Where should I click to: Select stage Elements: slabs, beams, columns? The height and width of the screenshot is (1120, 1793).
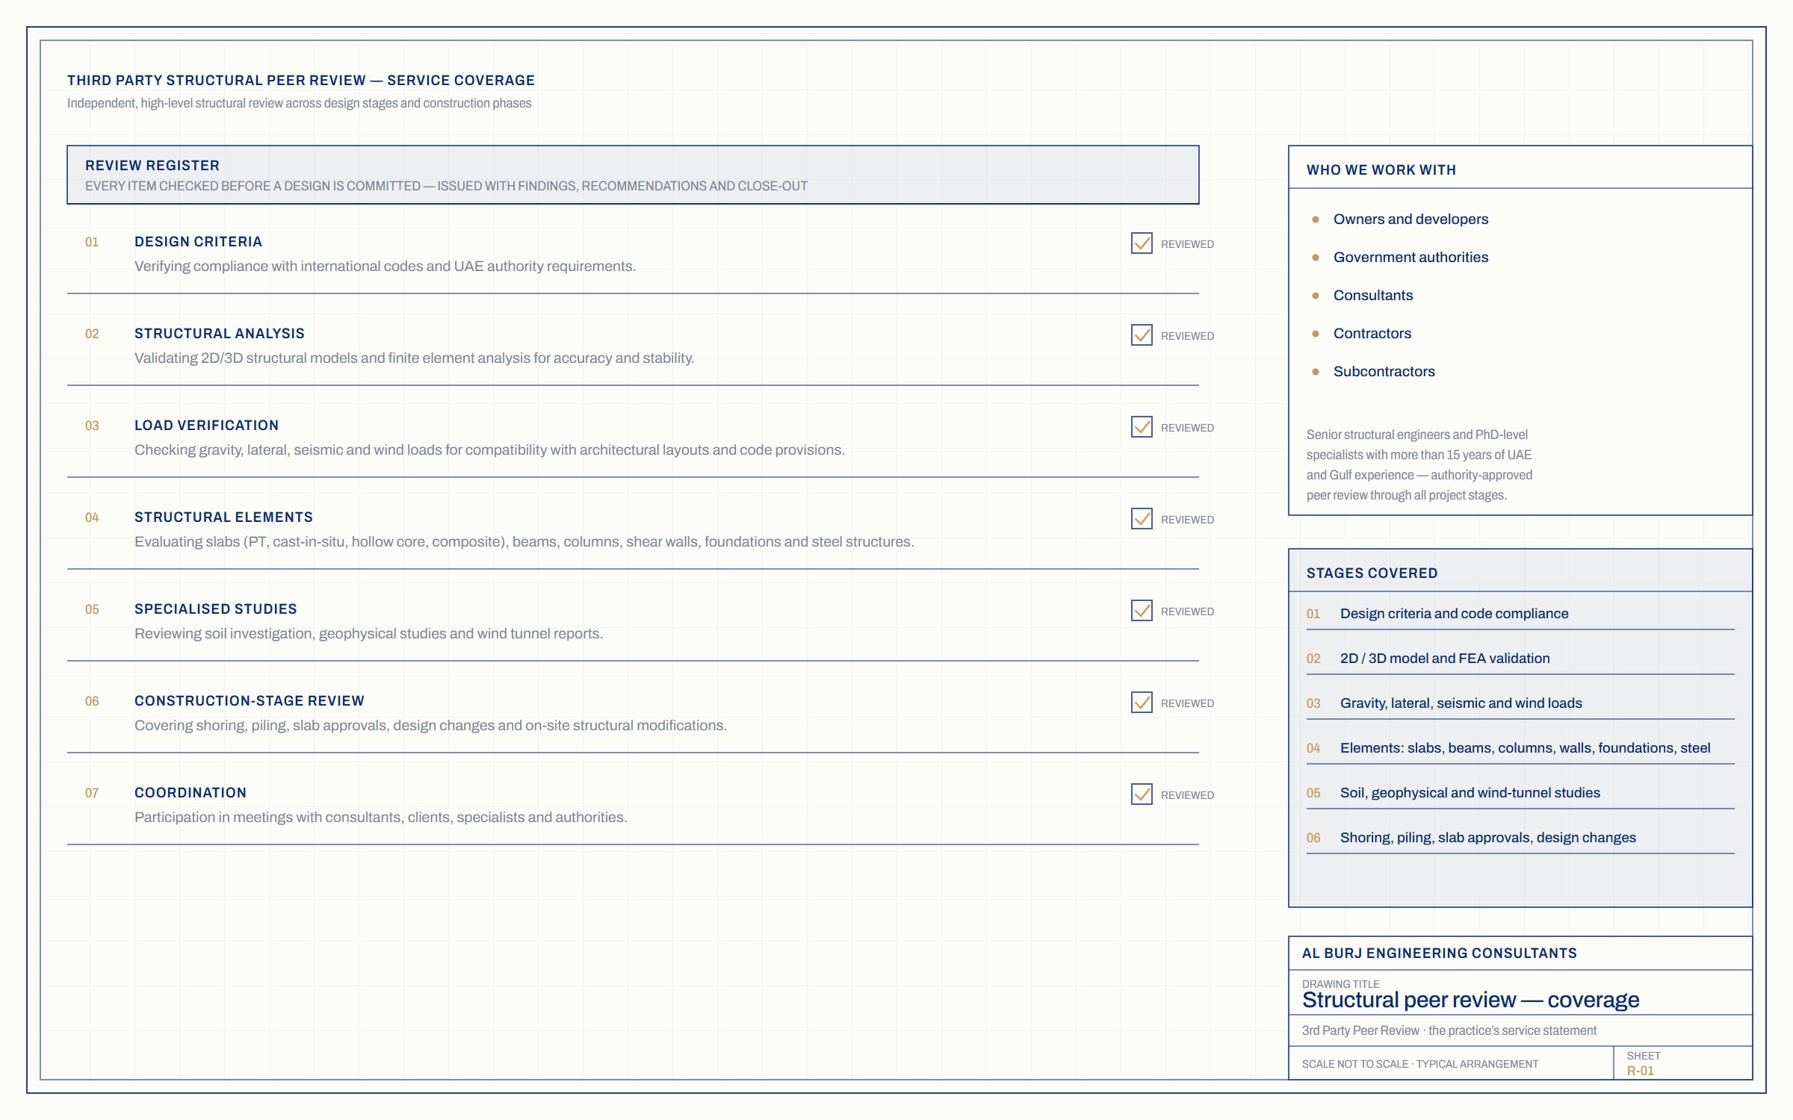click(x=1525, y=748)
